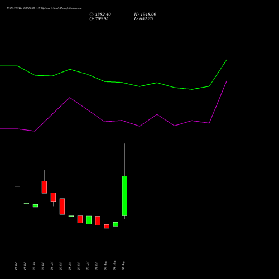This screenshot has width=279, height=279.
Task: Select the 31 Jul date label
Action: pyautogui.click(x=97, y=266)
